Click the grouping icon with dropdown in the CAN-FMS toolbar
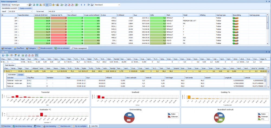Screen dimensions: 271x128 12,55
